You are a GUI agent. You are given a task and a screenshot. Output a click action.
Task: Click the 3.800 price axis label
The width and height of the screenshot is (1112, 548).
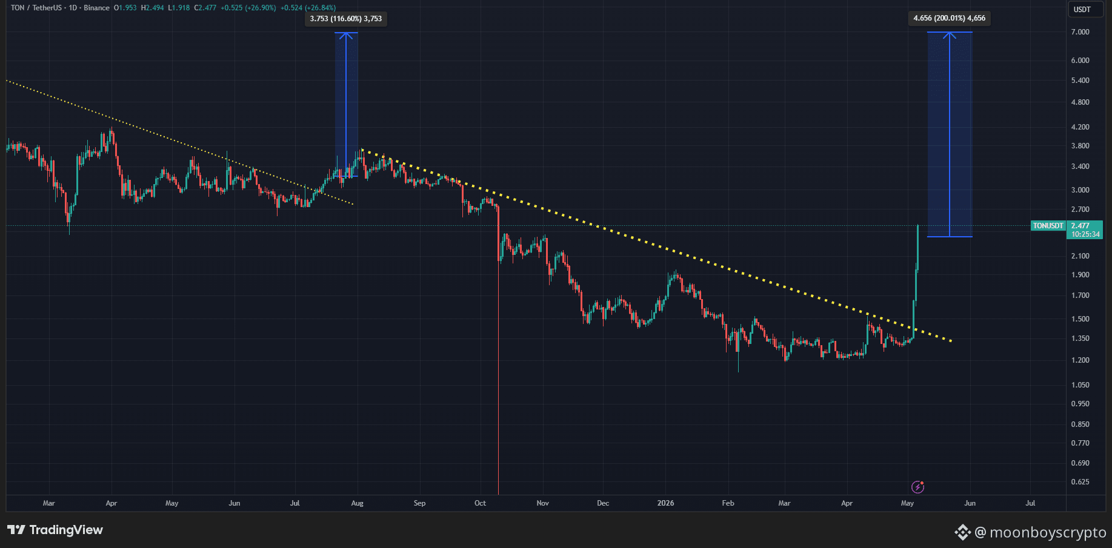tap(1080, 146)
